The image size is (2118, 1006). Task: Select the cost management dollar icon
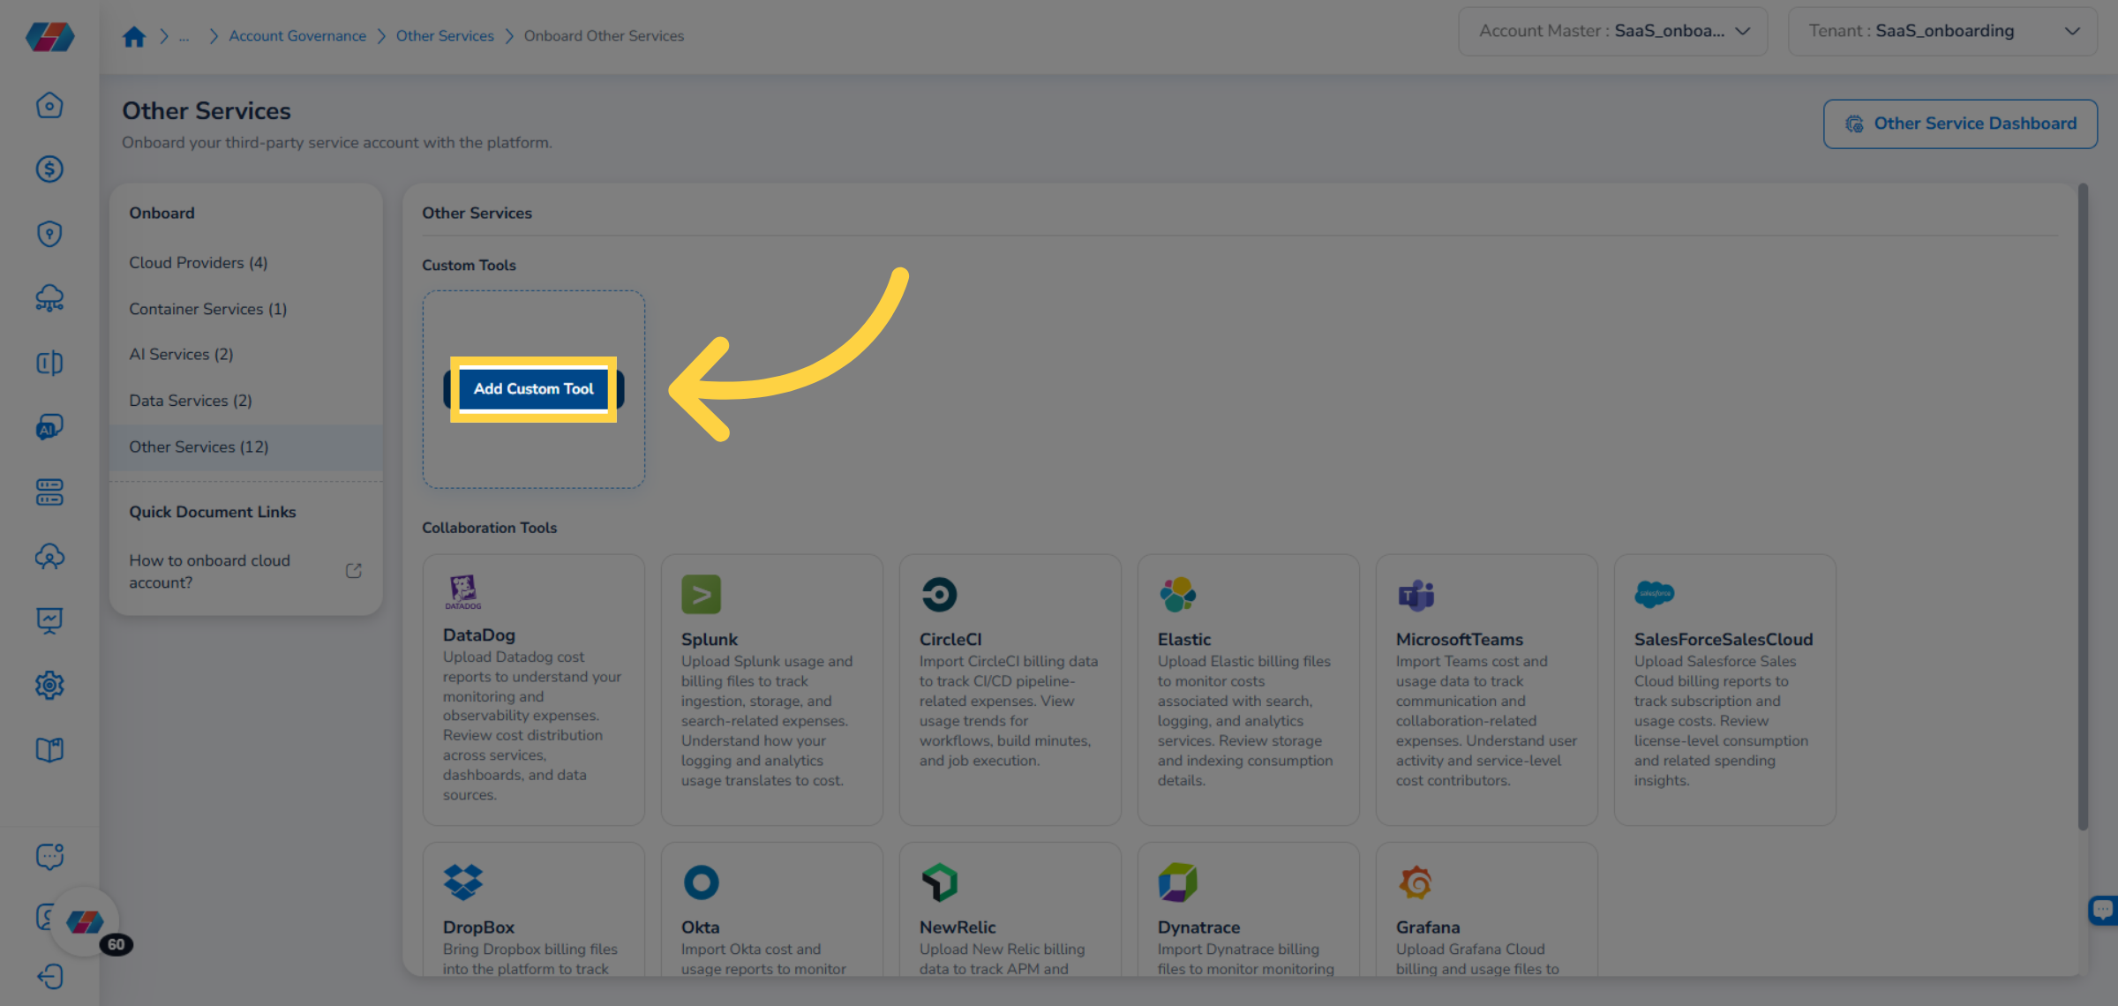[x=49, y=169]
